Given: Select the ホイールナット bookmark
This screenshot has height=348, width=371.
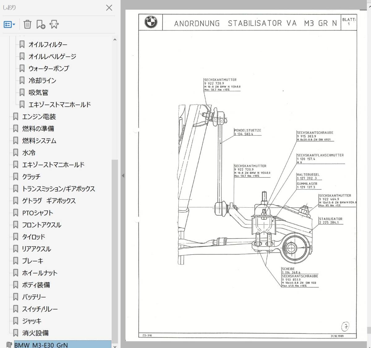Looking at the screenshot, I should point(40,273).
